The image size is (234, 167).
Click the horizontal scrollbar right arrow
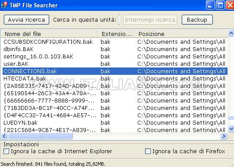(x=224, y=136)
